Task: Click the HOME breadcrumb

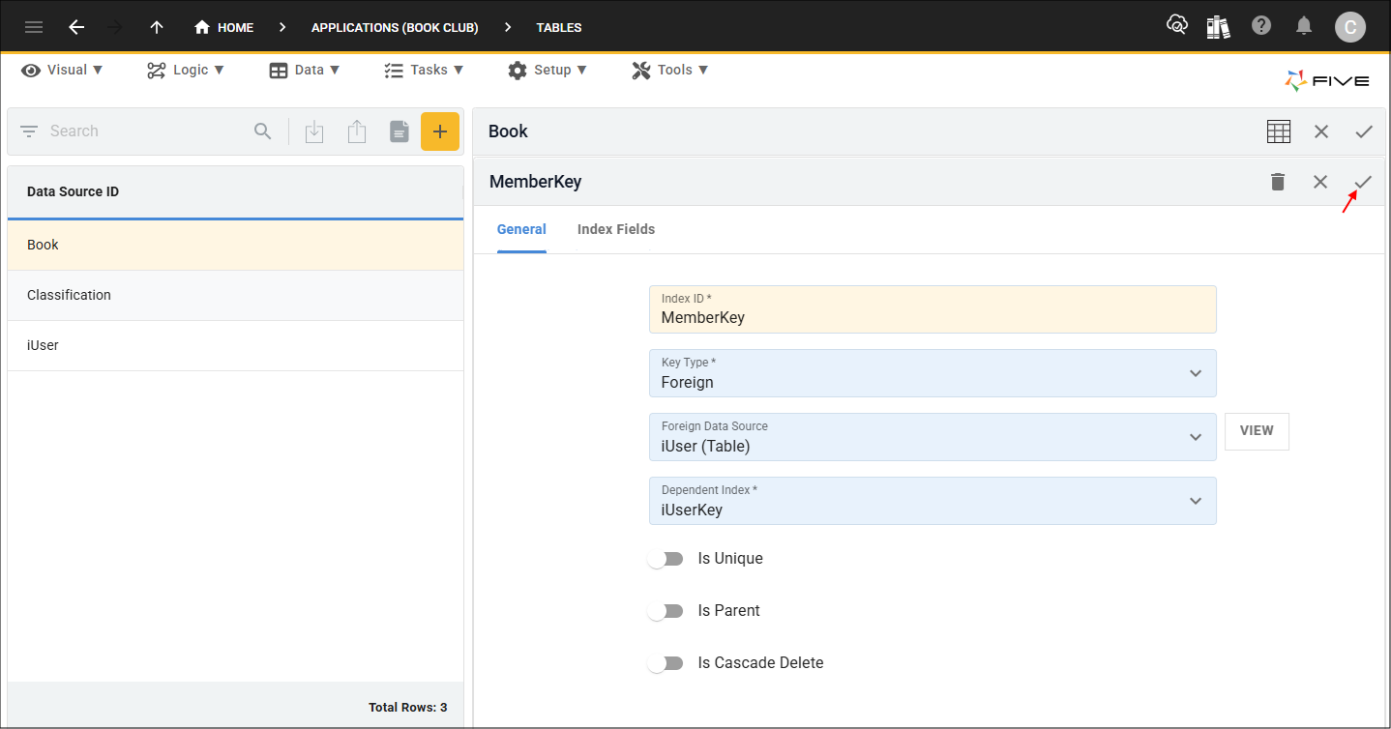Action: tap(223, 27)
